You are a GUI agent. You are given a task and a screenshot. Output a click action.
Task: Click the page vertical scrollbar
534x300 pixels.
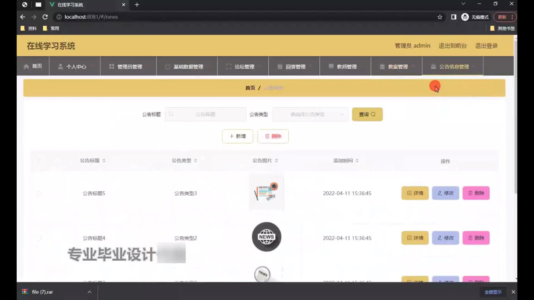tap(515, 117)
